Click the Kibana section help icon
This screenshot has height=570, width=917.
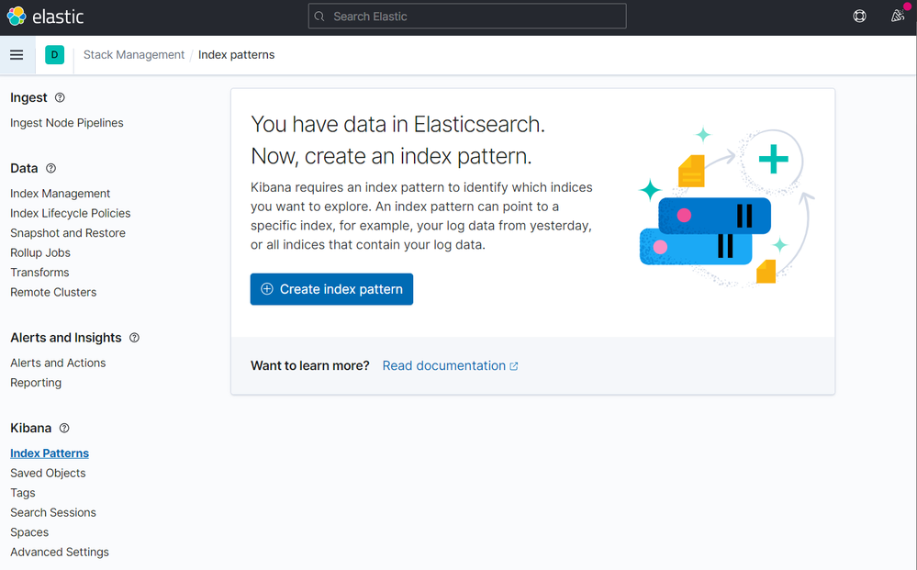[64, 428]
